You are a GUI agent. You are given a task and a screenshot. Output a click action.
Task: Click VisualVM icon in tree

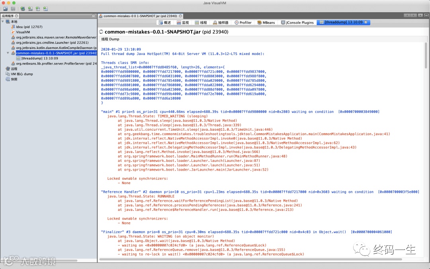13,32
